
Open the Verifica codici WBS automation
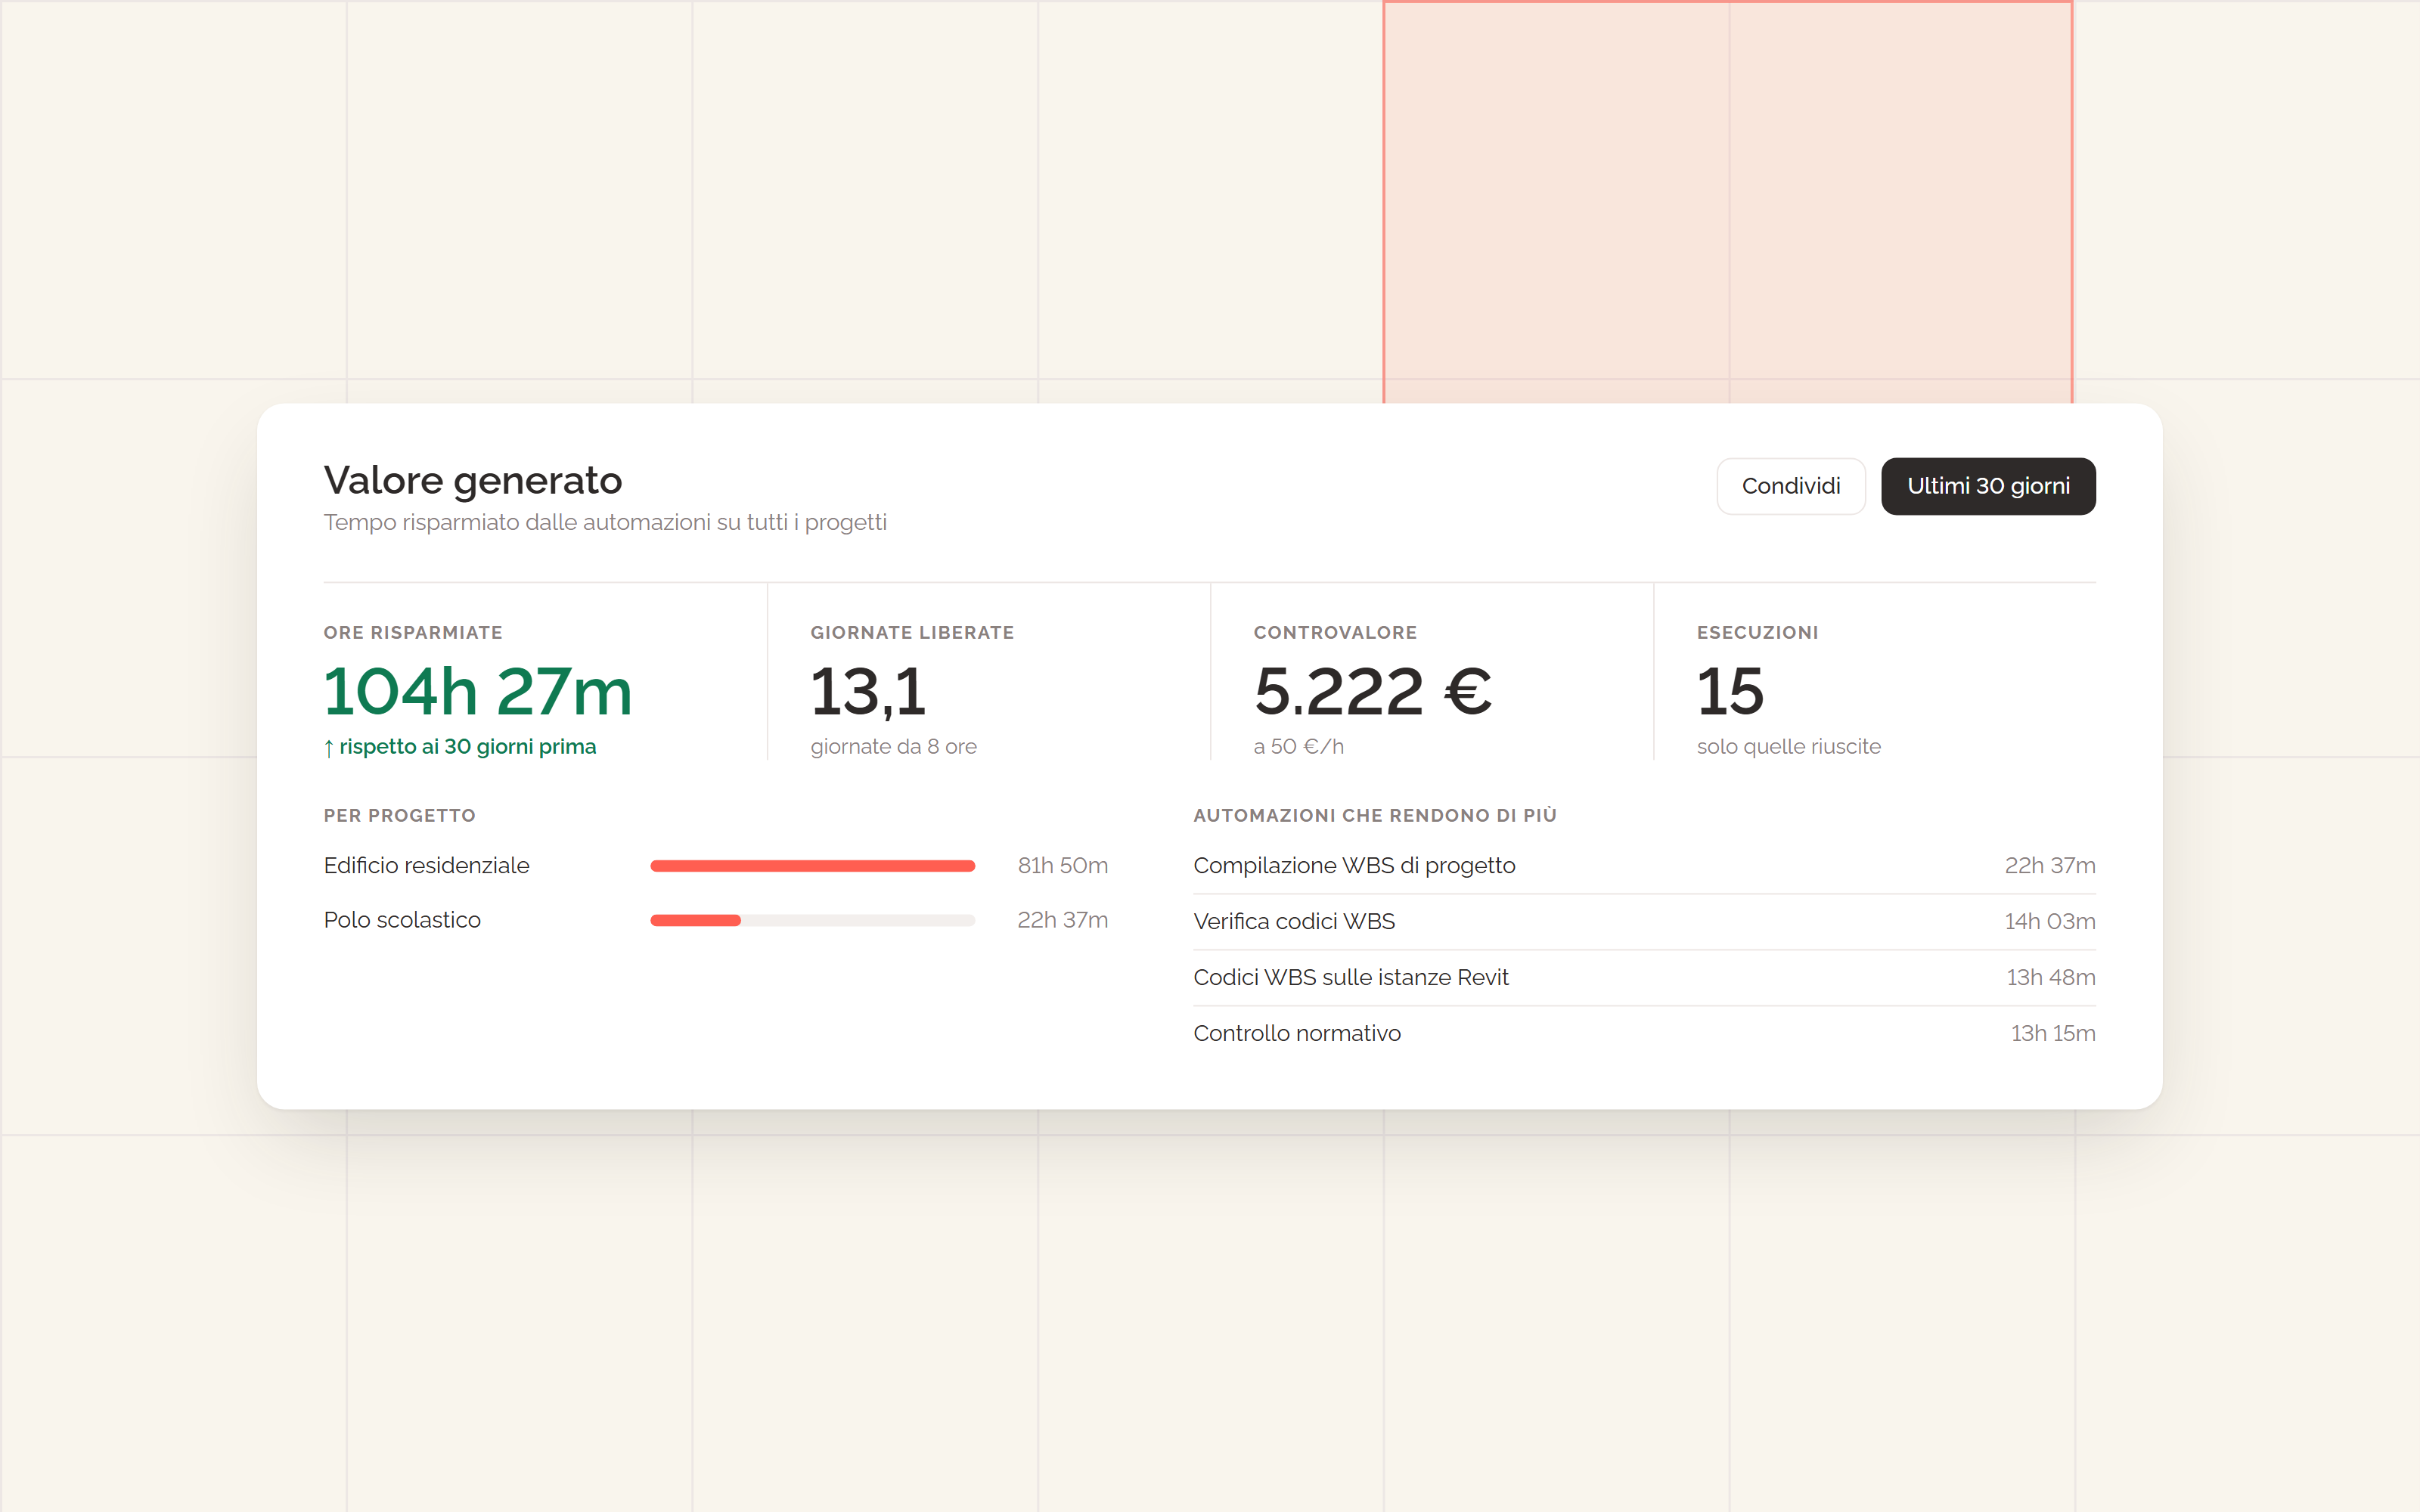click(x=1644, y=922)
